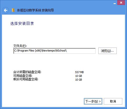127x109 pixels.
Task: Proceed with the 下一步(N) > button
Action: (x=93, y=101)
